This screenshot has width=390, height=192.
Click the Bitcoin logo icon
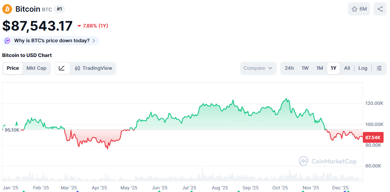point(7,9)
